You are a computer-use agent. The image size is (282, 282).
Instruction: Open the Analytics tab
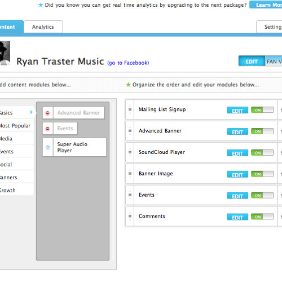click(43, 27)
